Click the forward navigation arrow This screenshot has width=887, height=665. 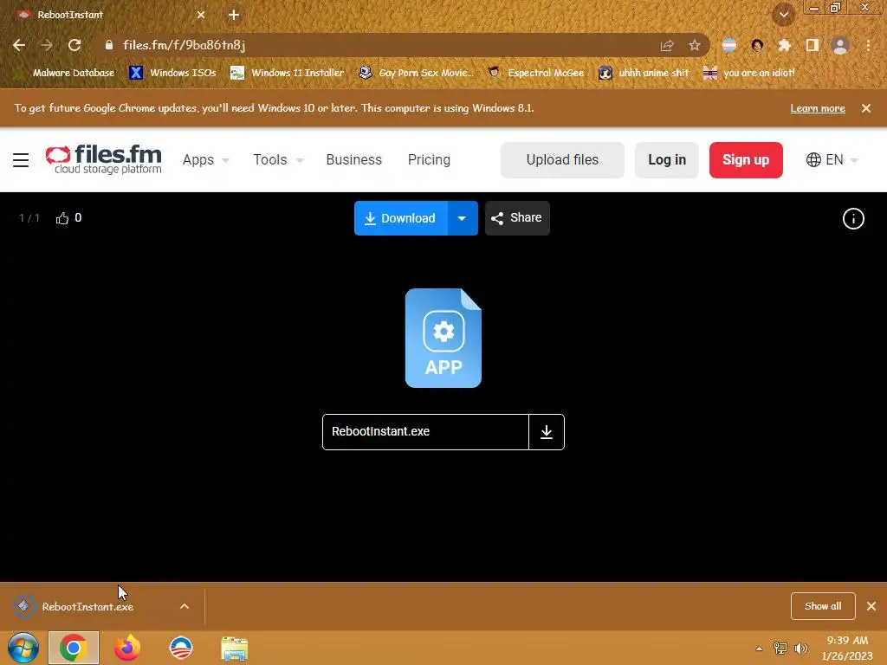[47, 45]
